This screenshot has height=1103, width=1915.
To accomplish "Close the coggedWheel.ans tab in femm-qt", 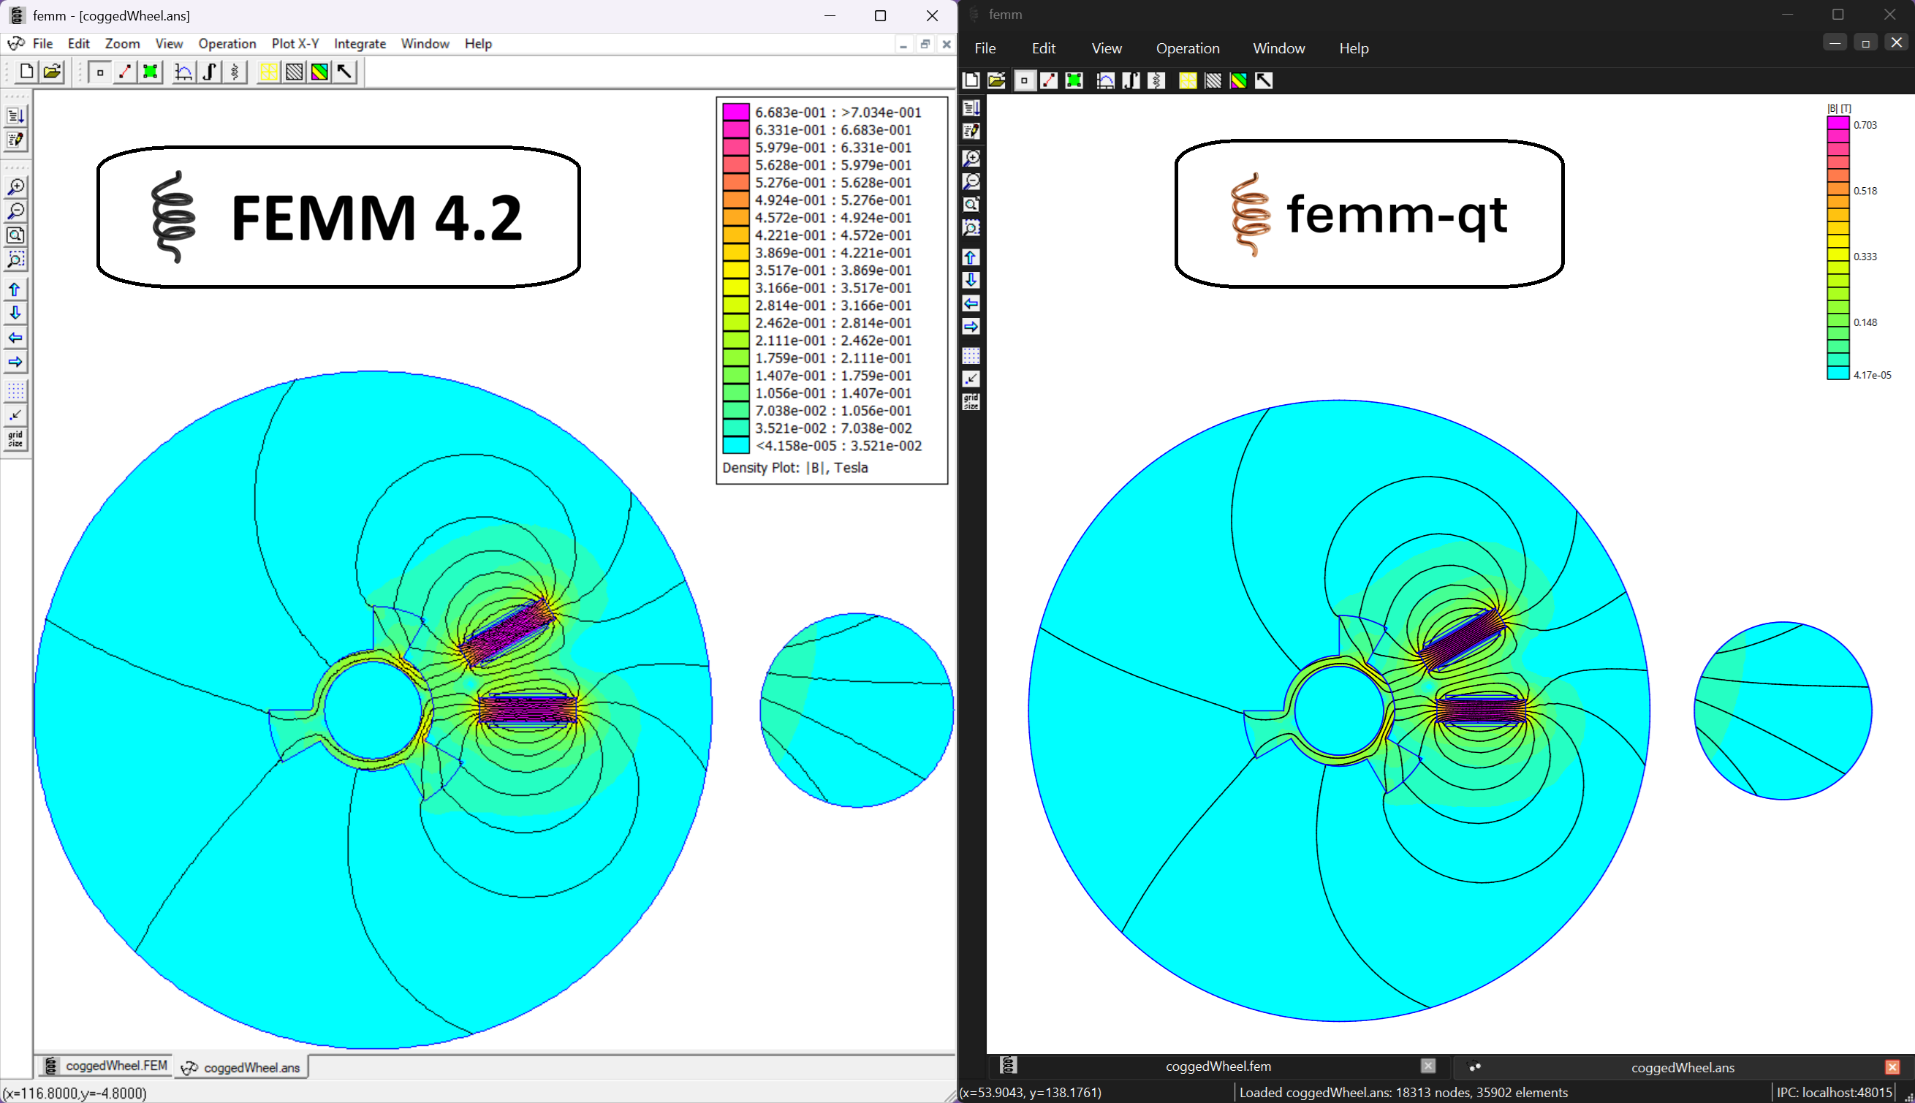I will click(1892, 1067).
